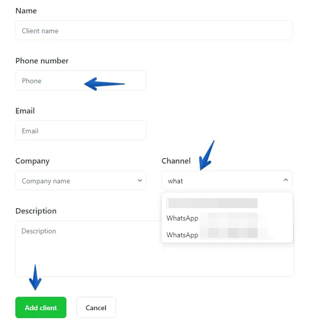Image resolution: width=335 pixels, height=331 pixels.
Task: Choose the blurred top option in Channel list
Action: click(x=213, y=203)
